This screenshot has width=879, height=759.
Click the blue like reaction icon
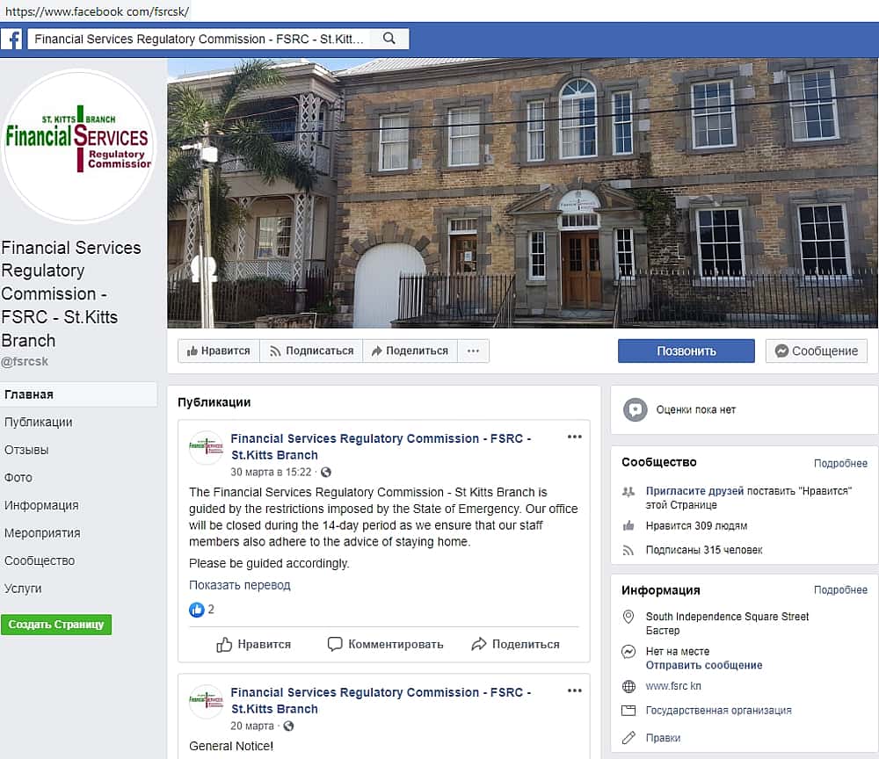pos(197,610)
